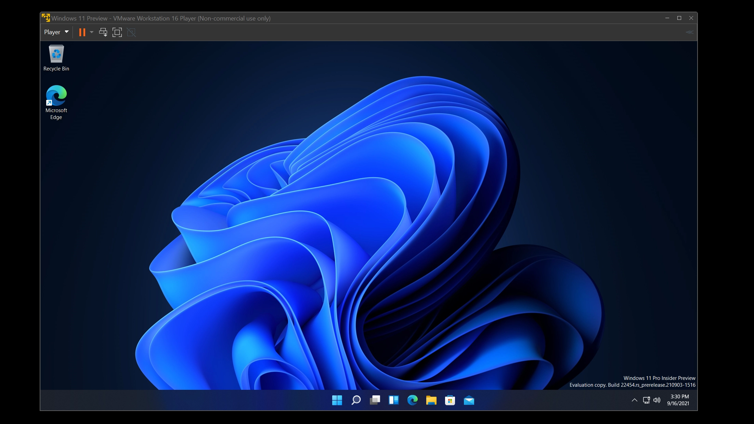
Task: Enter full screen mode
Action: coord(117,32)
